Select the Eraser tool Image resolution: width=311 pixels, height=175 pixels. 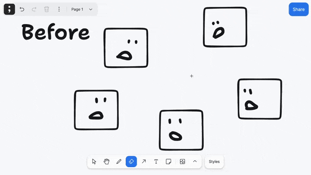pyautogui.click(x=131, y=162)
